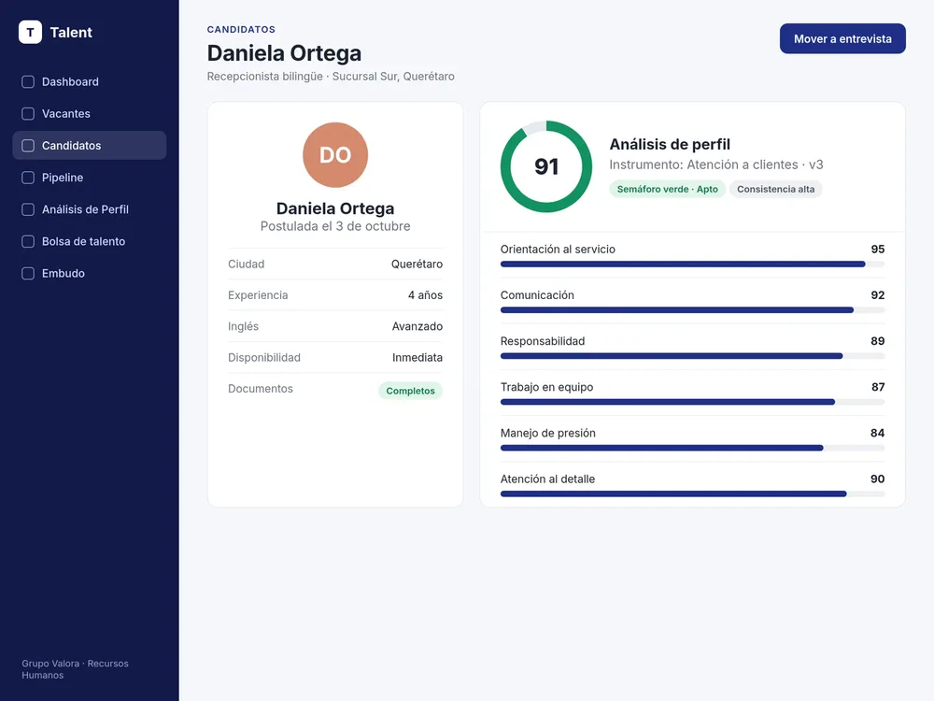This screenshot has height=701, width=934.
Task: Click 'Recepcionista bilingüe · Sucursal Sur, Querétaro' subtitle
Action: (x=331, y=77)
